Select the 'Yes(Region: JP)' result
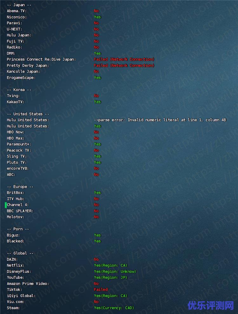Viewport: 238px width, 314px height. [110, 278]
